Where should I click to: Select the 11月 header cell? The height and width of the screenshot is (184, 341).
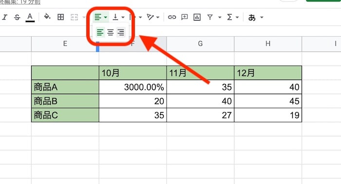coord(200,73)
